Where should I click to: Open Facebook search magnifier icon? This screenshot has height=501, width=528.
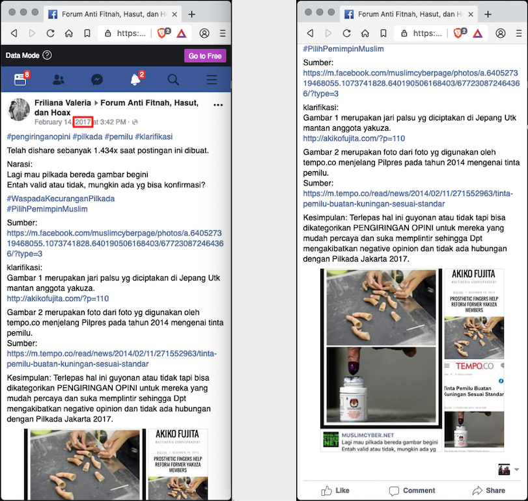click(173, 80)
